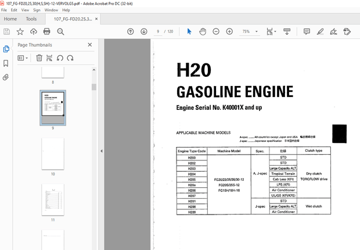Open the sign document tool
The image size is (360, 250).
point(333,31)
